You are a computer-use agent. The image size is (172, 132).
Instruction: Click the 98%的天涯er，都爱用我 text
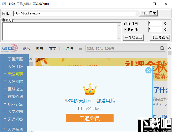coord(90,101)
